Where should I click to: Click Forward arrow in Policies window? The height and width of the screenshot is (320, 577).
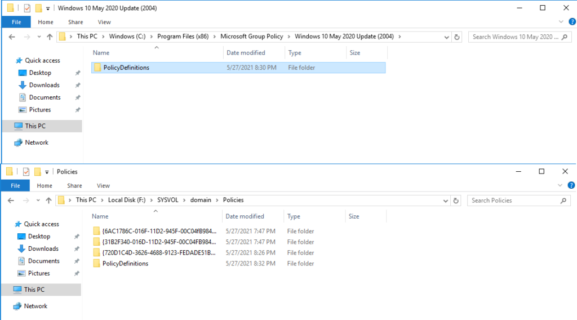(x=26, y=201)
